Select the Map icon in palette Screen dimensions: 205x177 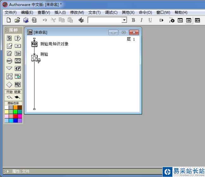coord(18,53)
